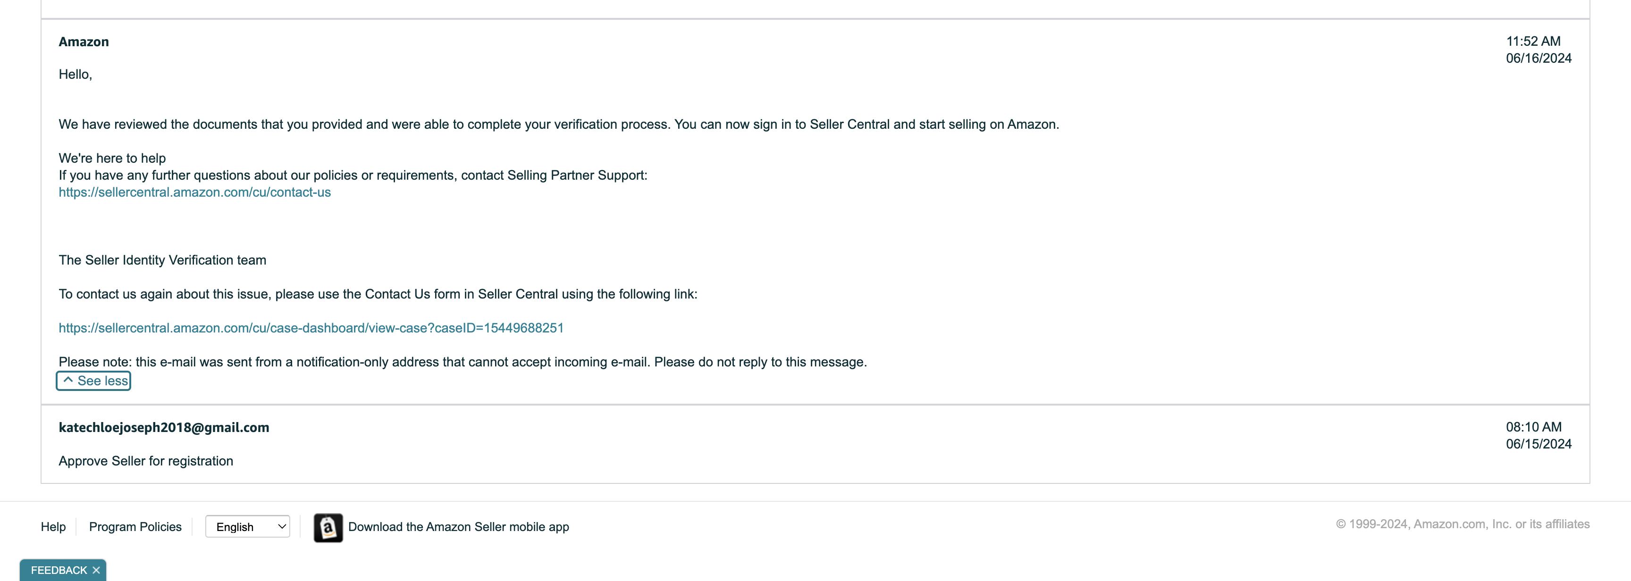Image resolution: width=1631 pixels, height=581 pixels.
Task: Click the Amazon Seller app icon
Action: click(x=328, y=527)
